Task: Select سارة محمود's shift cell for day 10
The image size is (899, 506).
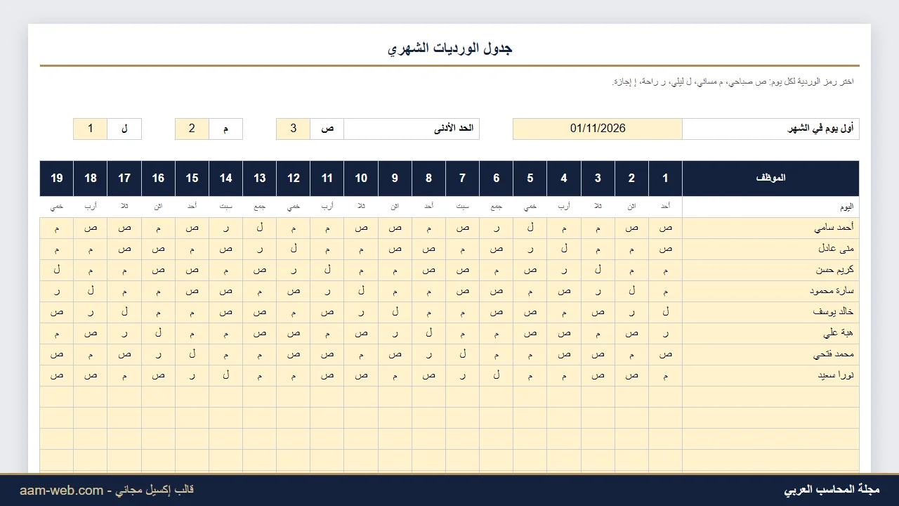Action: 361,291
